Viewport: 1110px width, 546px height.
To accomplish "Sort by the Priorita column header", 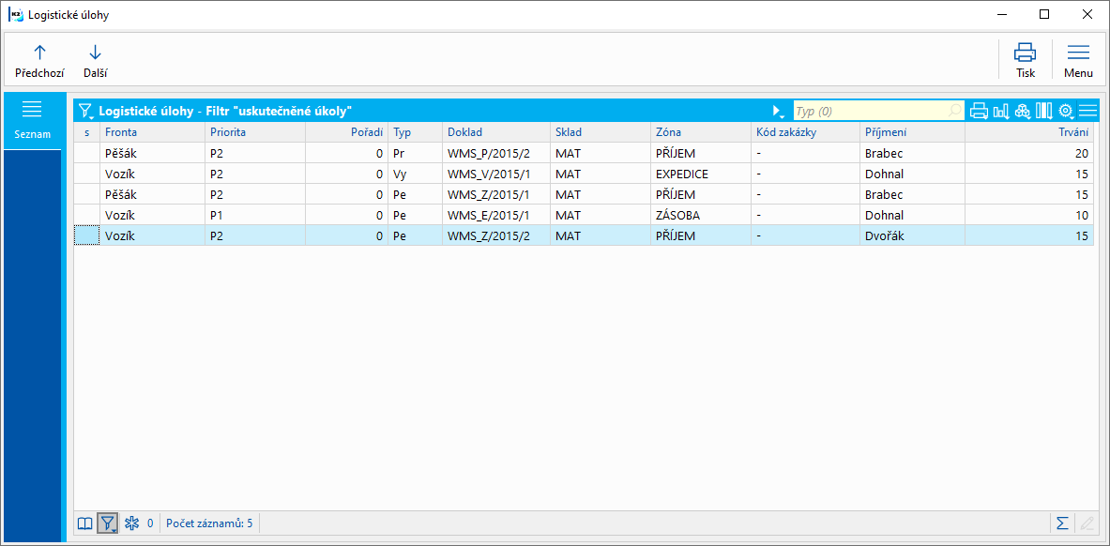I will click(x=255, y=132).
